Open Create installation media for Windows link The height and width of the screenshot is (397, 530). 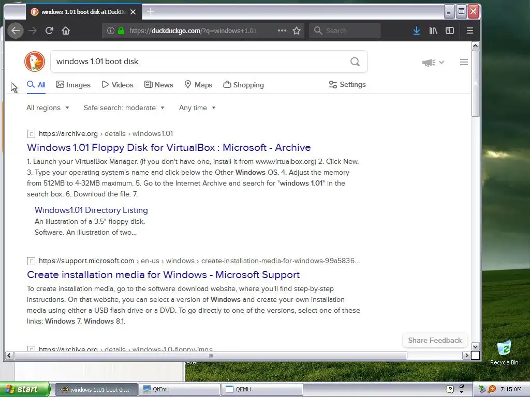pos(163,275)
